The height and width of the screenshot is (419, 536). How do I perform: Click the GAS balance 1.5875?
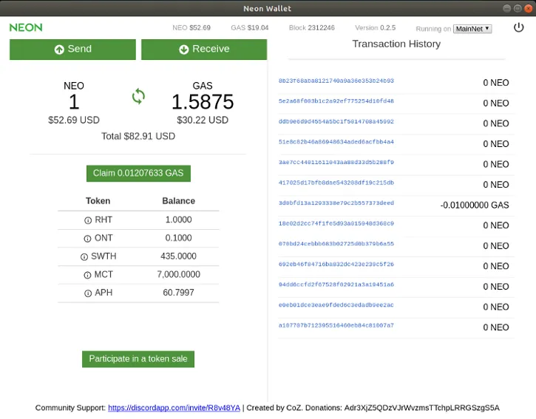click(x=203, y=102)
